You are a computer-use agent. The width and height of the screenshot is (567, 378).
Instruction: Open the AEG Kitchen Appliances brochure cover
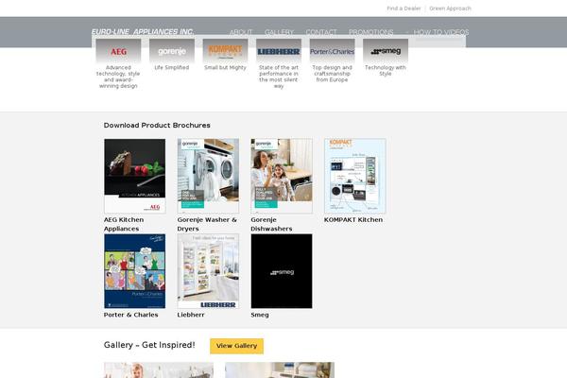[135, 176]
